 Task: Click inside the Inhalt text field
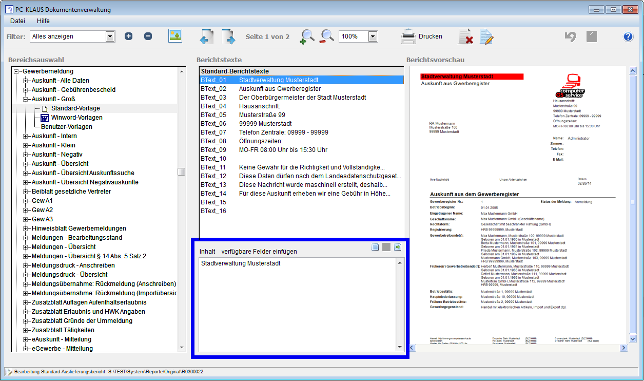point(298,303)
